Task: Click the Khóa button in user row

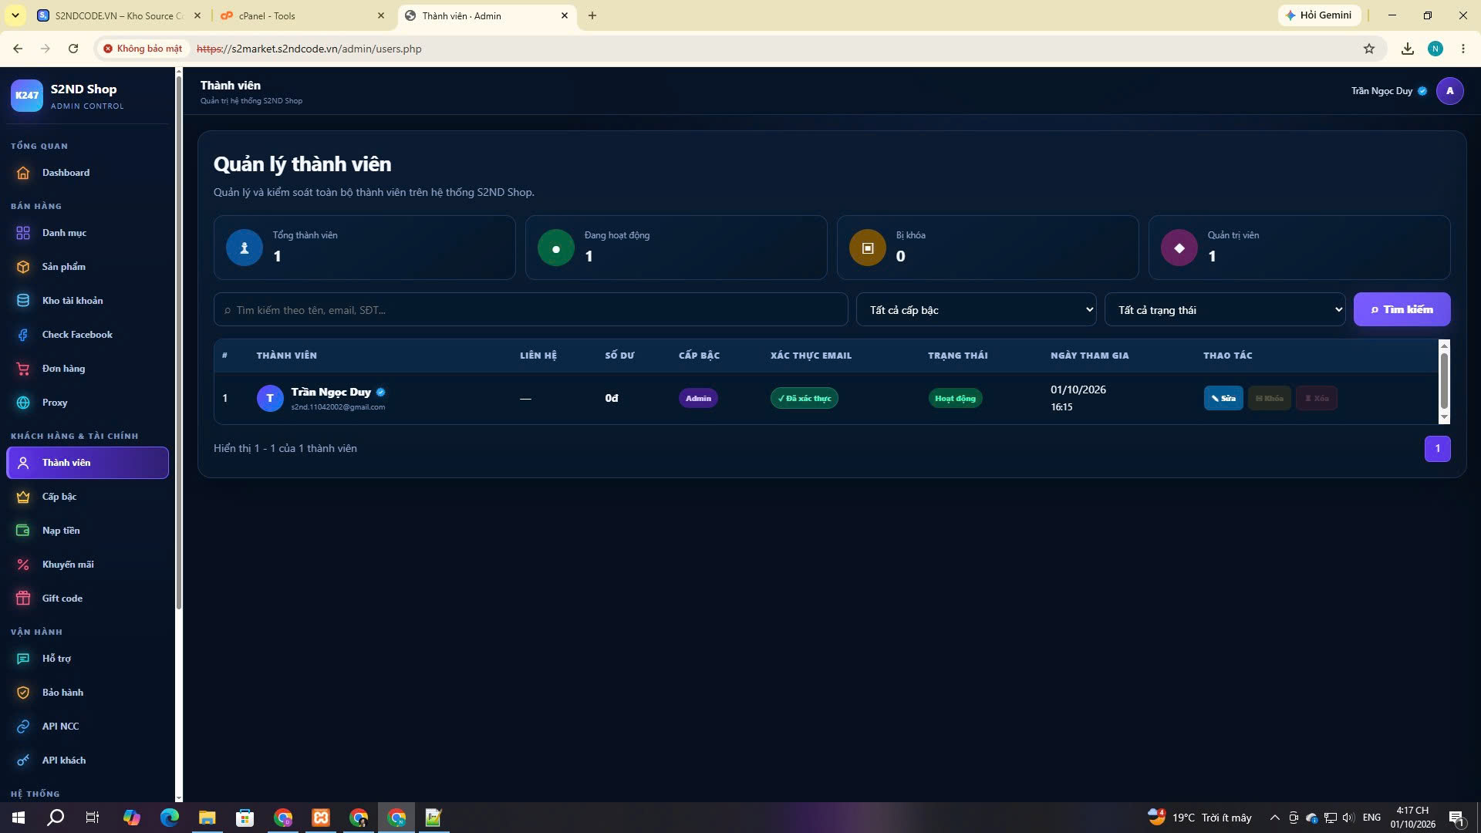Action: (1270, 398)
